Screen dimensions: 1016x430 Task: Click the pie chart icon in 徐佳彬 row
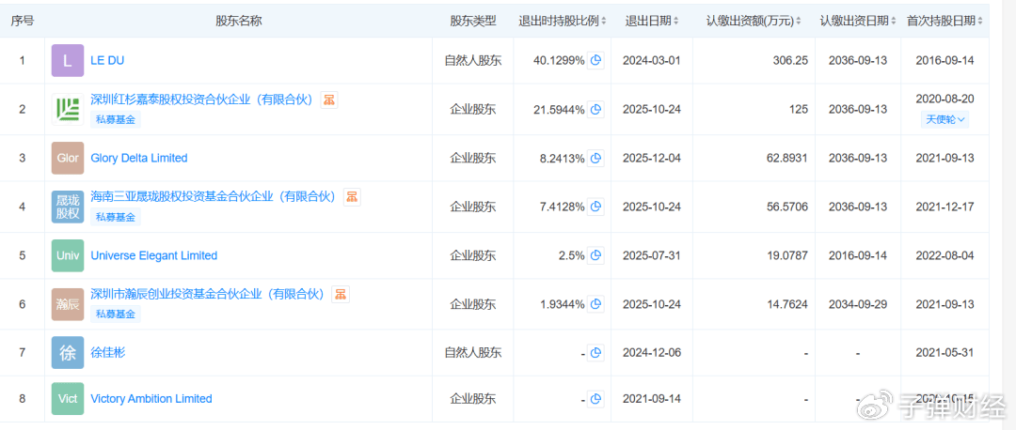(595, 353)
